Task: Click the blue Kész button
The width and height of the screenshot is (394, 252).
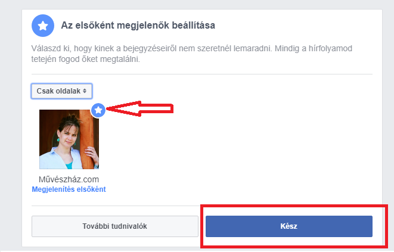Action: (x=289, y=226)
